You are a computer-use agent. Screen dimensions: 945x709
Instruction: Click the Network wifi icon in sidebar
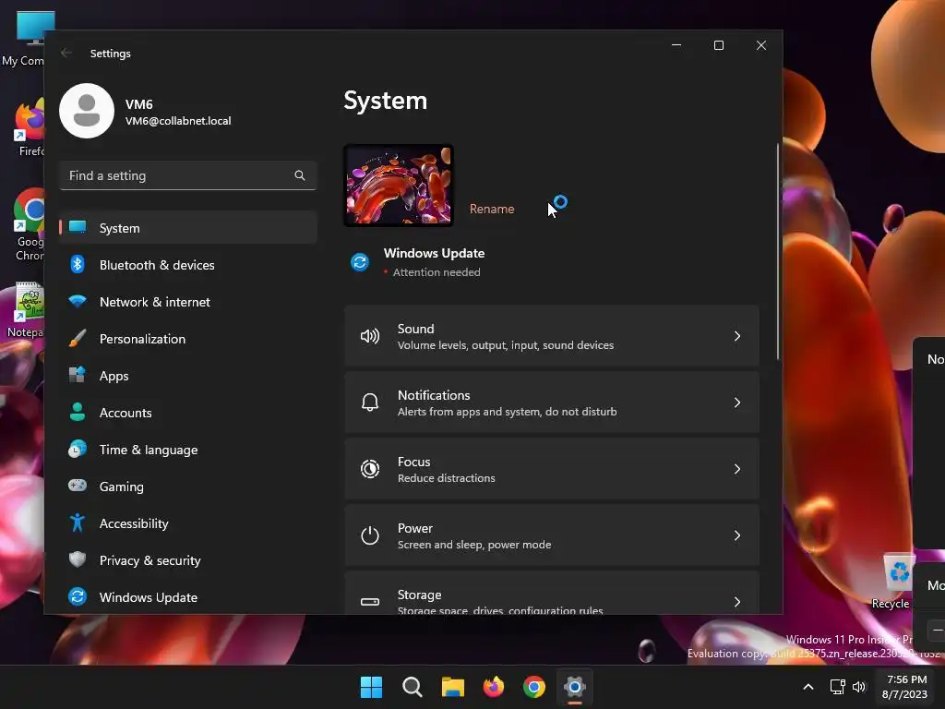pos(78,301)
